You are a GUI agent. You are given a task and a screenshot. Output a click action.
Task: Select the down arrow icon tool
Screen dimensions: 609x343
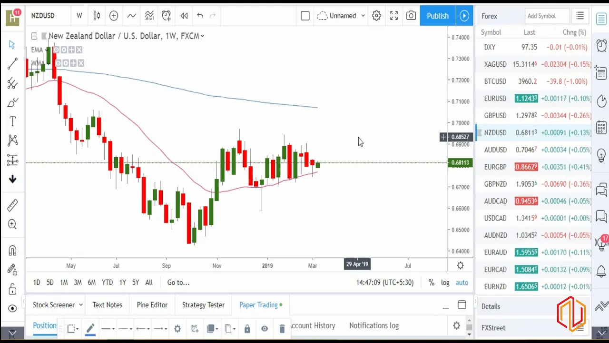coord(12,179)
